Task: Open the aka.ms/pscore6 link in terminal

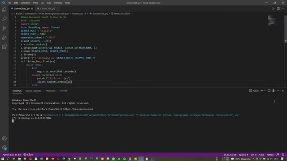Action: [78, 109]
